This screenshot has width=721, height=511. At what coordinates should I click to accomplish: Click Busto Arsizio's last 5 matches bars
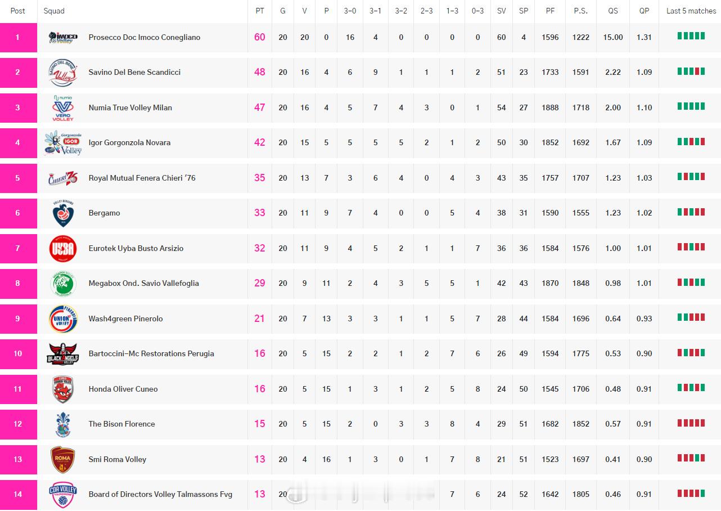[x=691, y=247]
